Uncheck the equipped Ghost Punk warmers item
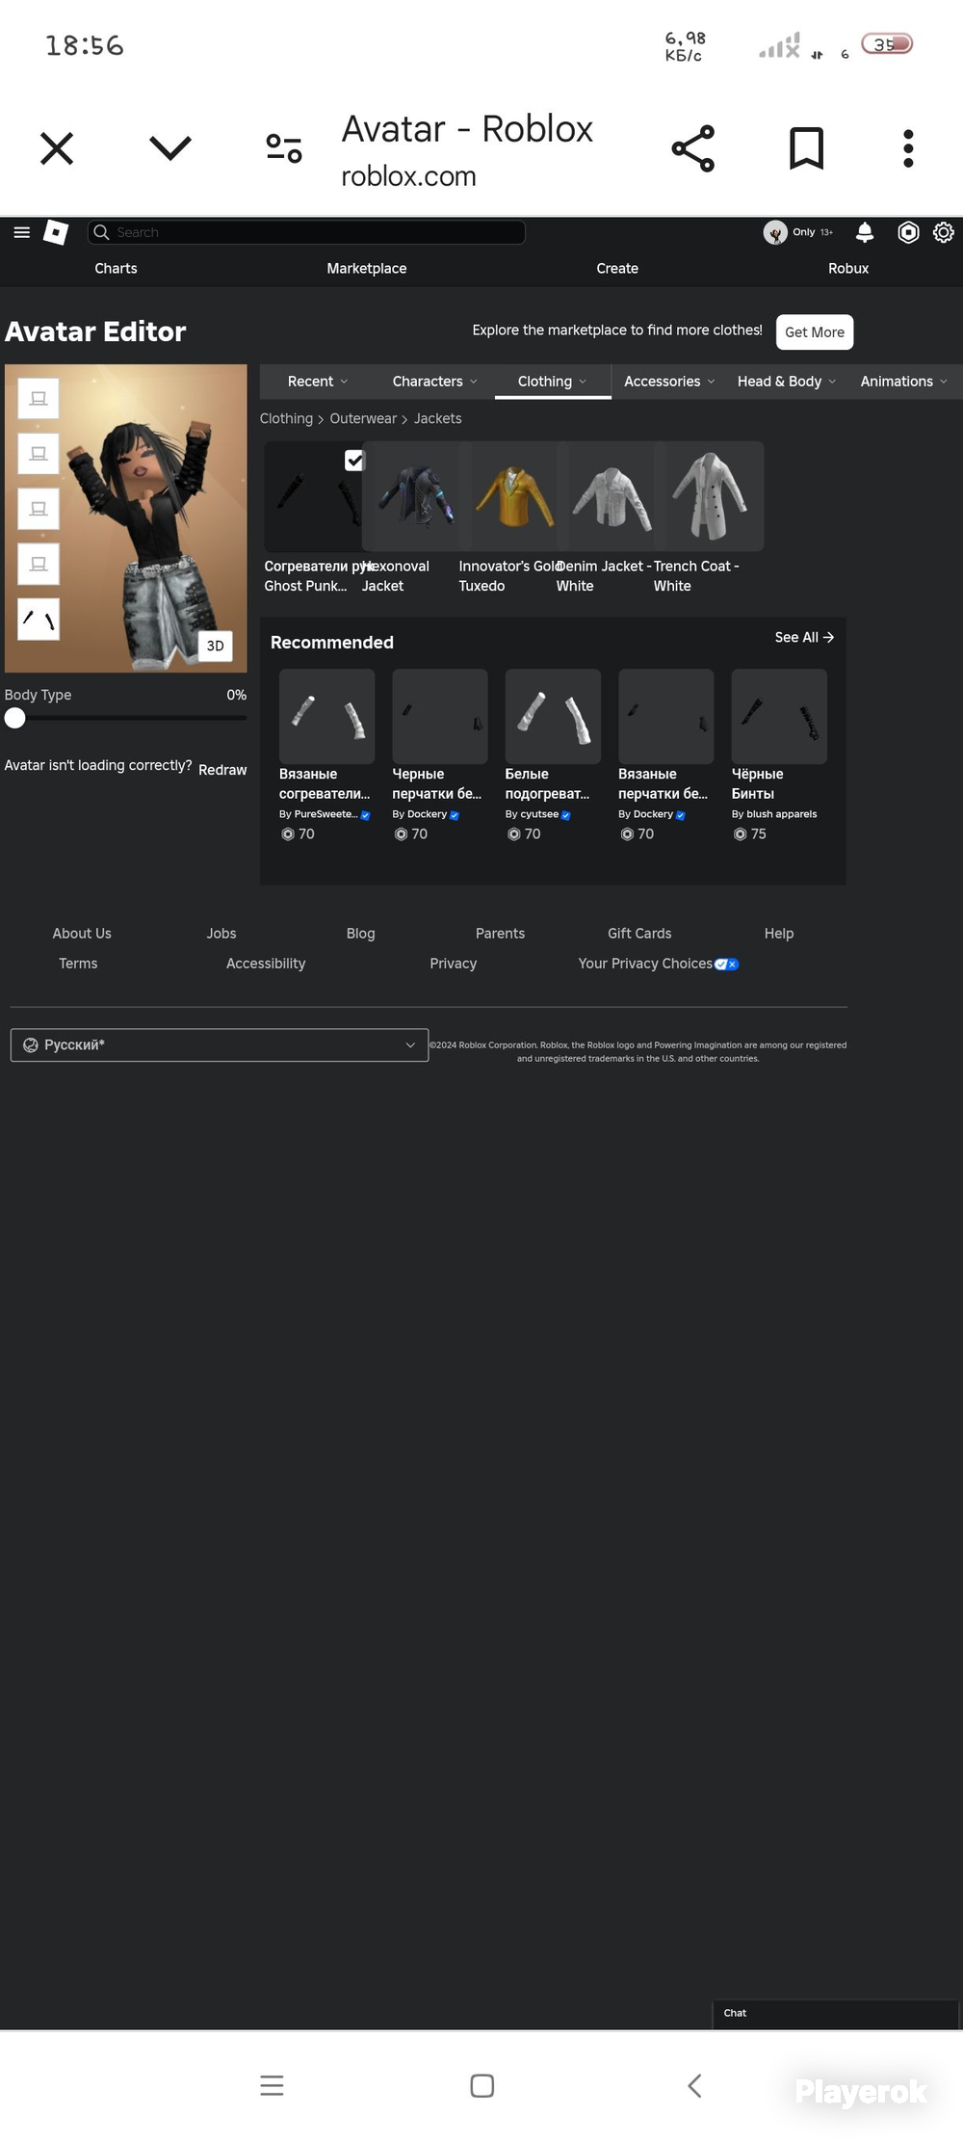This screenshot has height=2142, width=963. pyautogui.click(x=354, y=461)
